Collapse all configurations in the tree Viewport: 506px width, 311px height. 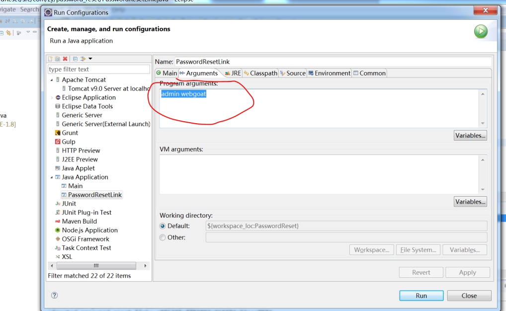pos(75,59)
